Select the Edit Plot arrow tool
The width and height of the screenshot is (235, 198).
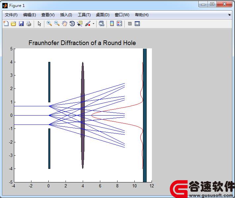39,24
